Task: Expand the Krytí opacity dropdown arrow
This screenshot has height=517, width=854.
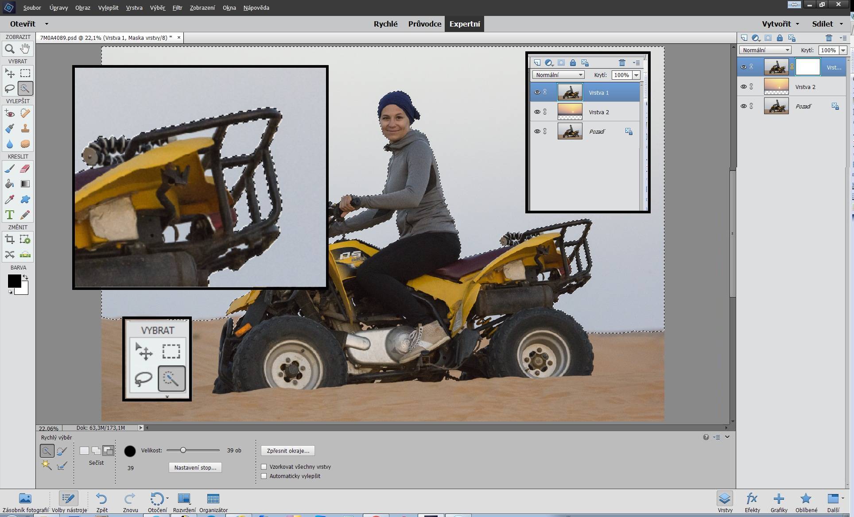Action: 843,50
